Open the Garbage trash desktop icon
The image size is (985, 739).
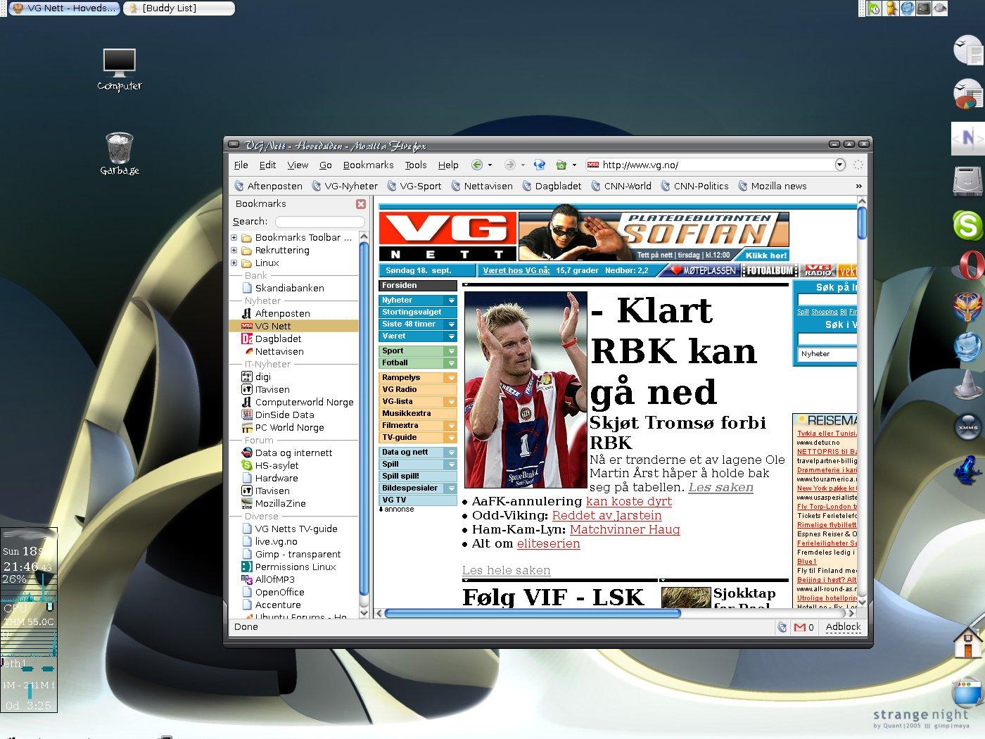pos(119,153)
